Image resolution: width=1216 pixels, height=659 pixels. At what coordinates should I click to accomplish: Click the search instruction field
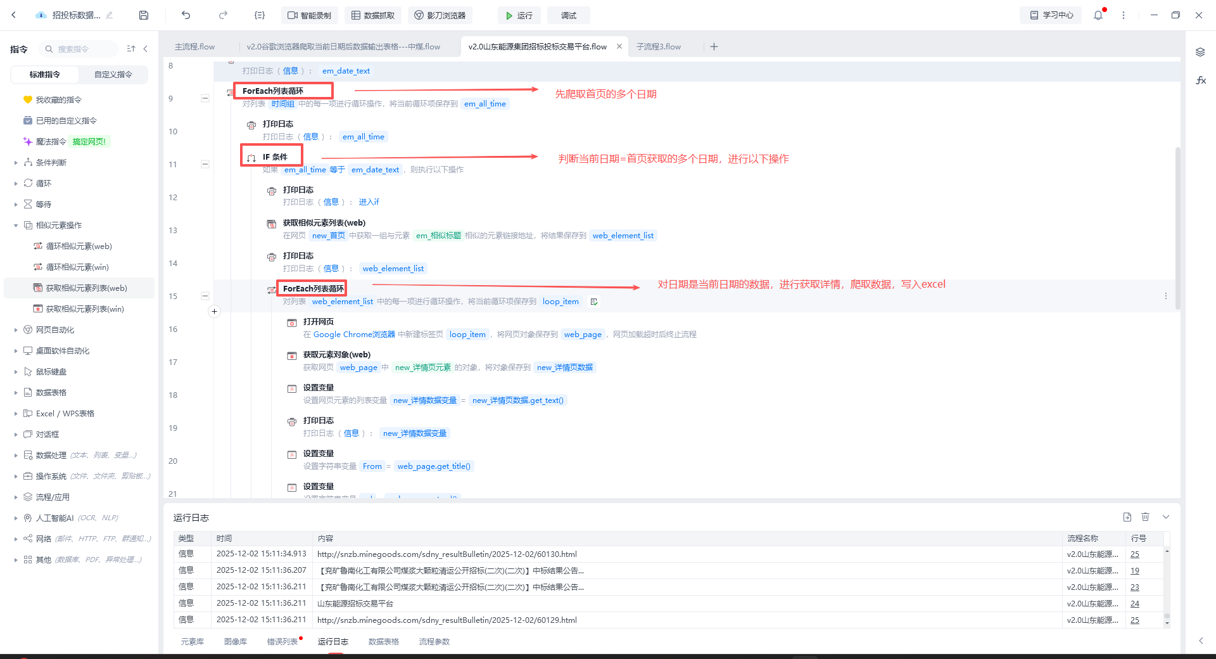79,49
